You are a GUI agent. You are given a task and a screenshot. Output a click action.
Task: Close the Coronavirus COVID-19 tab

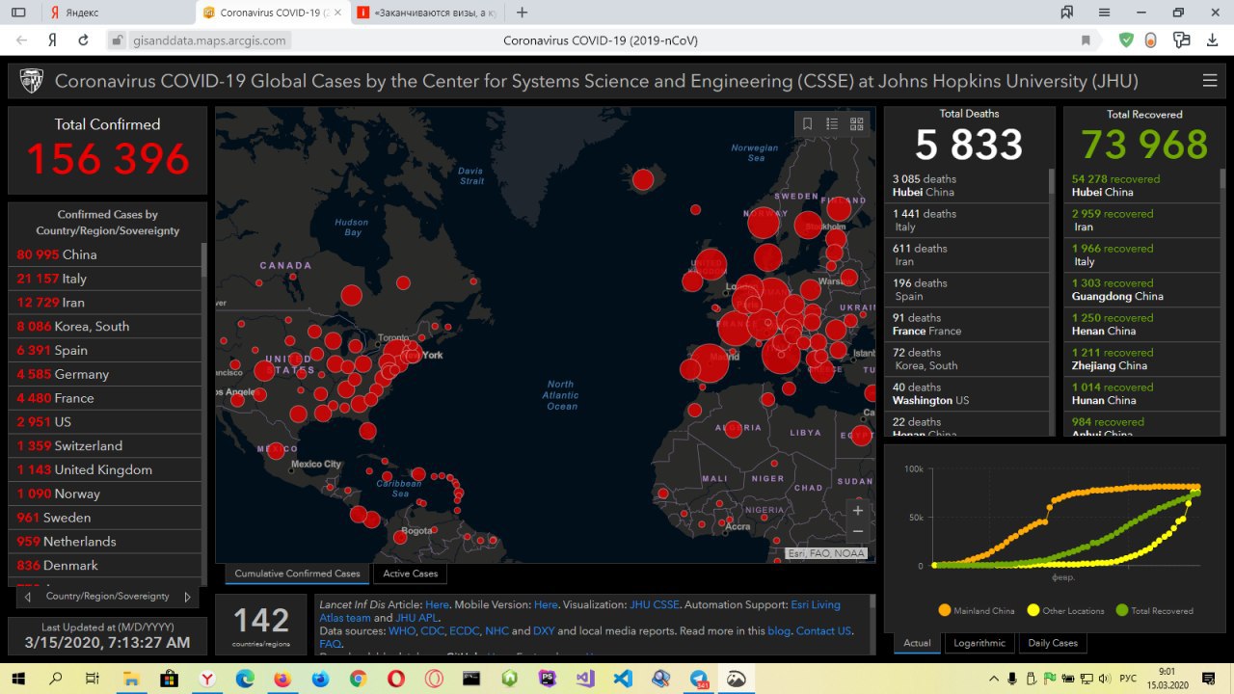(x=337, y=13)
